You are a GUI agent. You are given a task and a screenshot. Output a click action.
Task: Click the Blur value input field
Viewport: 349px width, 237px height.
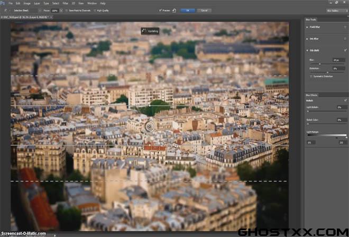click(x=339, y=60)
